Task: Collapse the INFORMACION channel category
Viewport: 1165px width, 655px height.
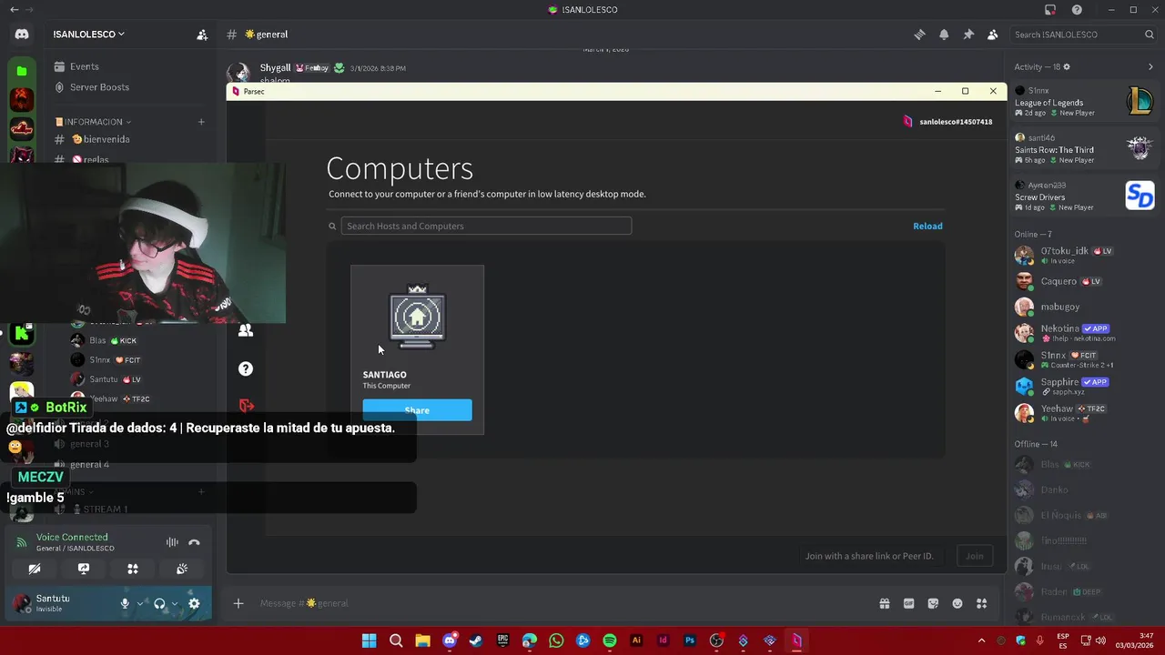Action: (93, 122)
